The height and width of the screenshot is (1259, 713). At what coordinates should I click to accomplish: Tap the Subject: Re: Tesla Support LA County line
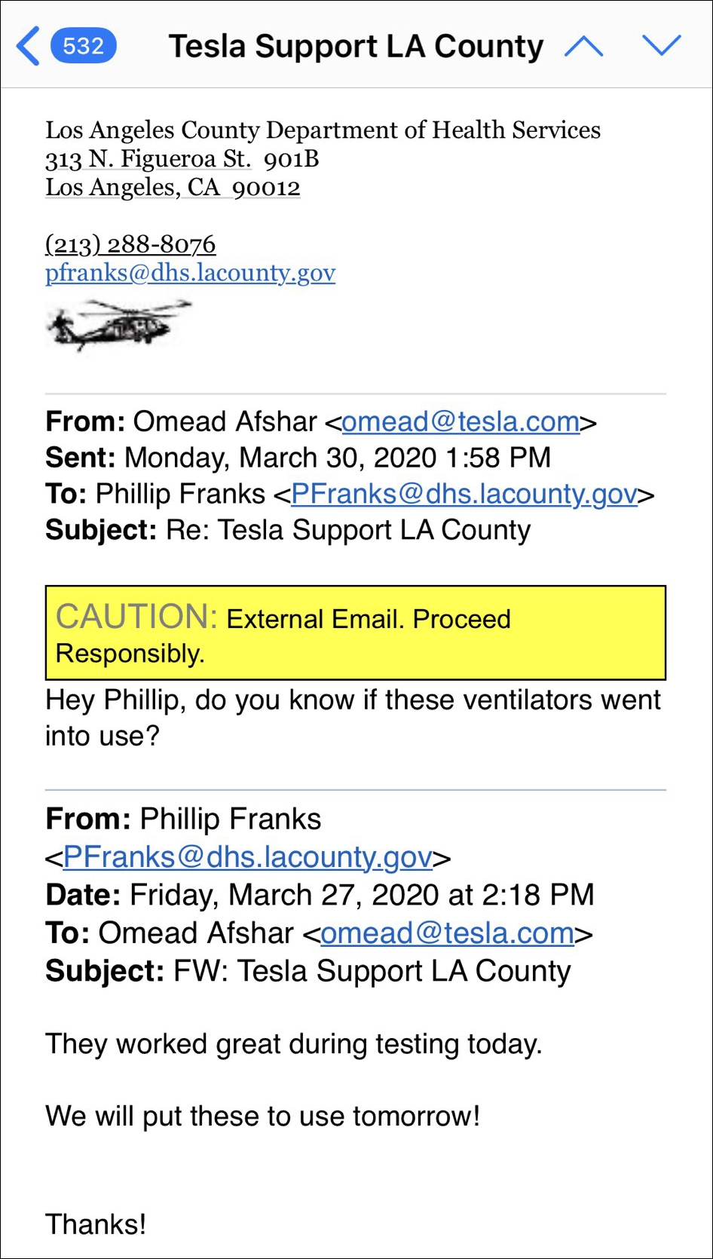288,531
